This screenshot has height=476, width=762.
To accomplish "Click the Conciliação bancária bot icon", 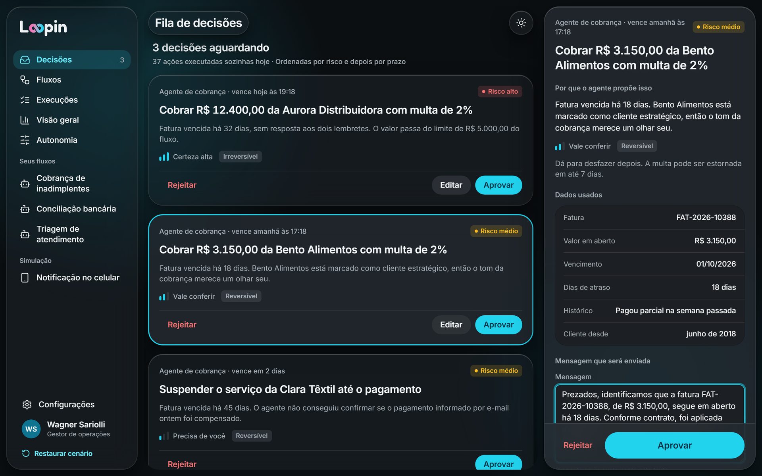I will pyautogui.click(x=25, y=209).
